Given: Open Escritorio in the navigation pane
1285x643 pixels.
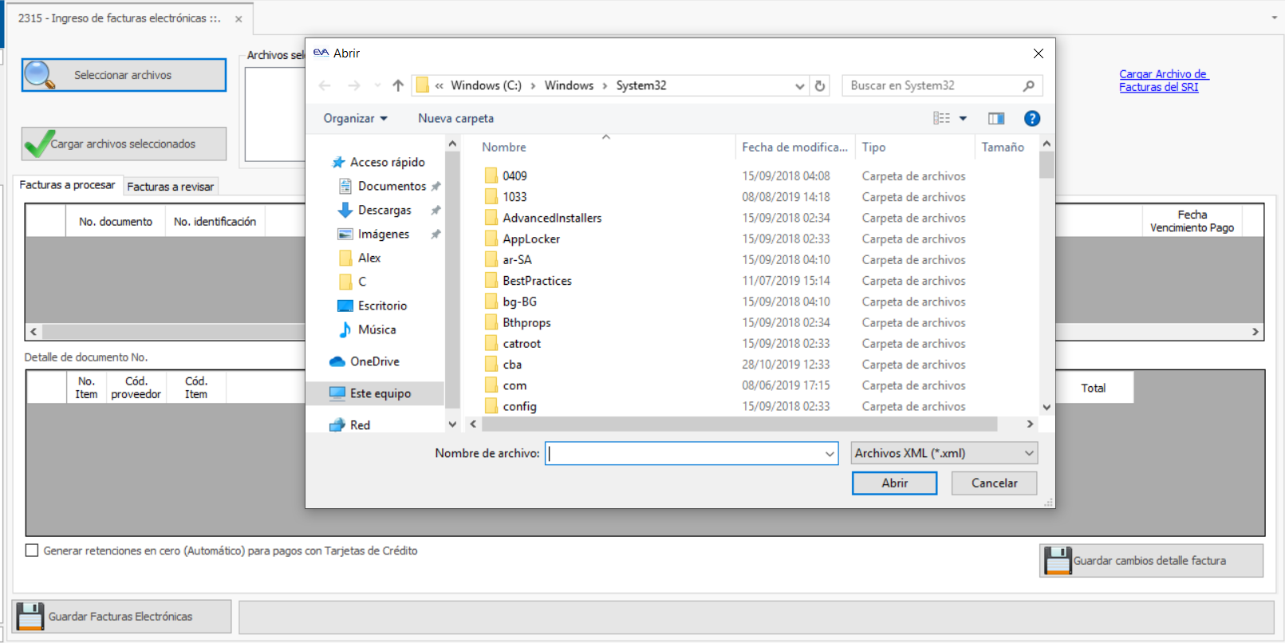Looking at the screenshot, I should point(372,306).
